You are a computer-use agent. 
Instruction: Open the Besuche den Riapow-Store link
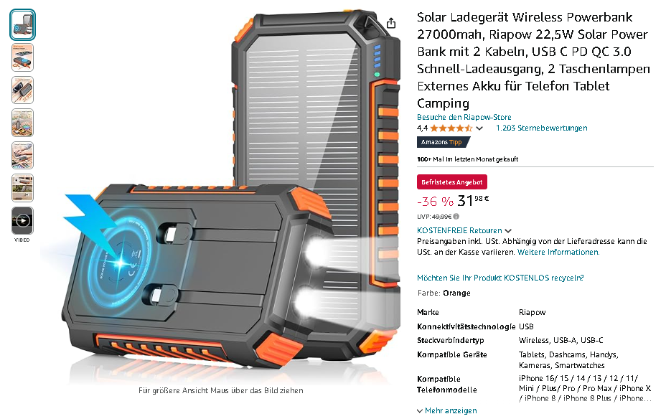(x=464, y=117)
